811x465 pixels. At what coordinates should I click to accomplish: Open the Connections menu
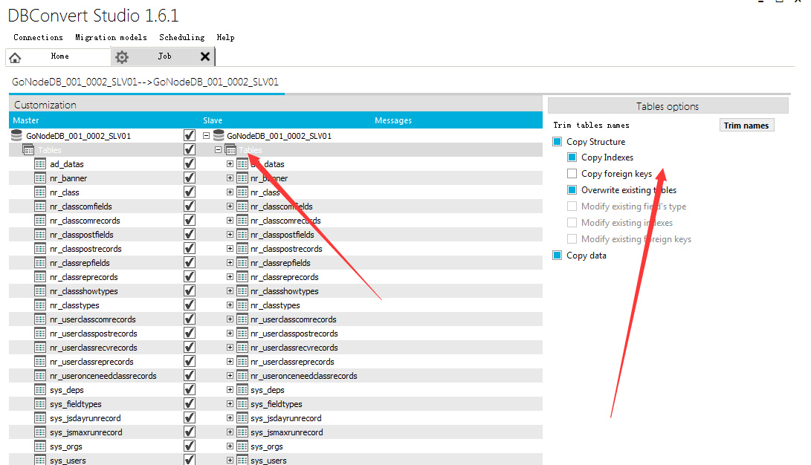tap(38, 37)
